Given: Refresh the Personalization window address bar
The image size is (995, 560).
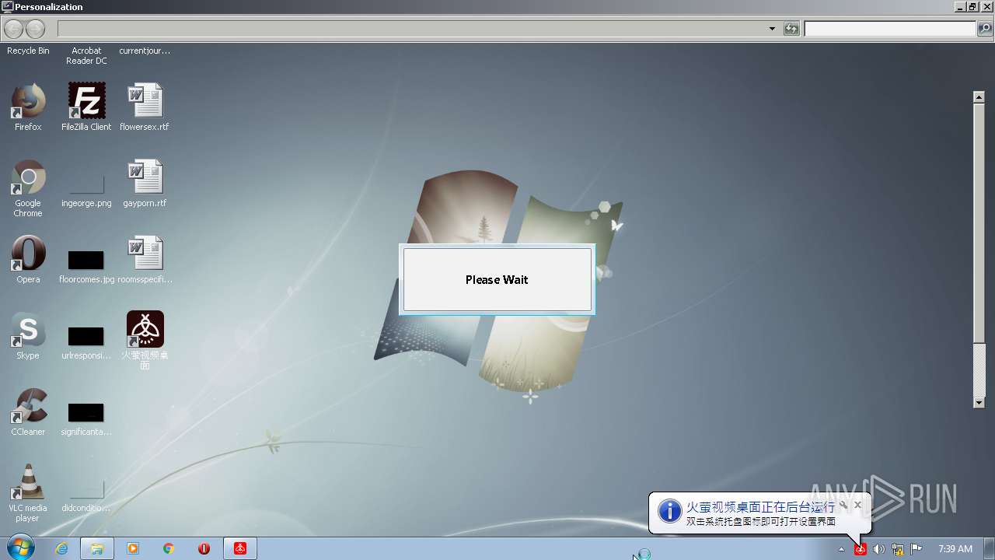Looking at the screenshot, I should click(791, 29).
